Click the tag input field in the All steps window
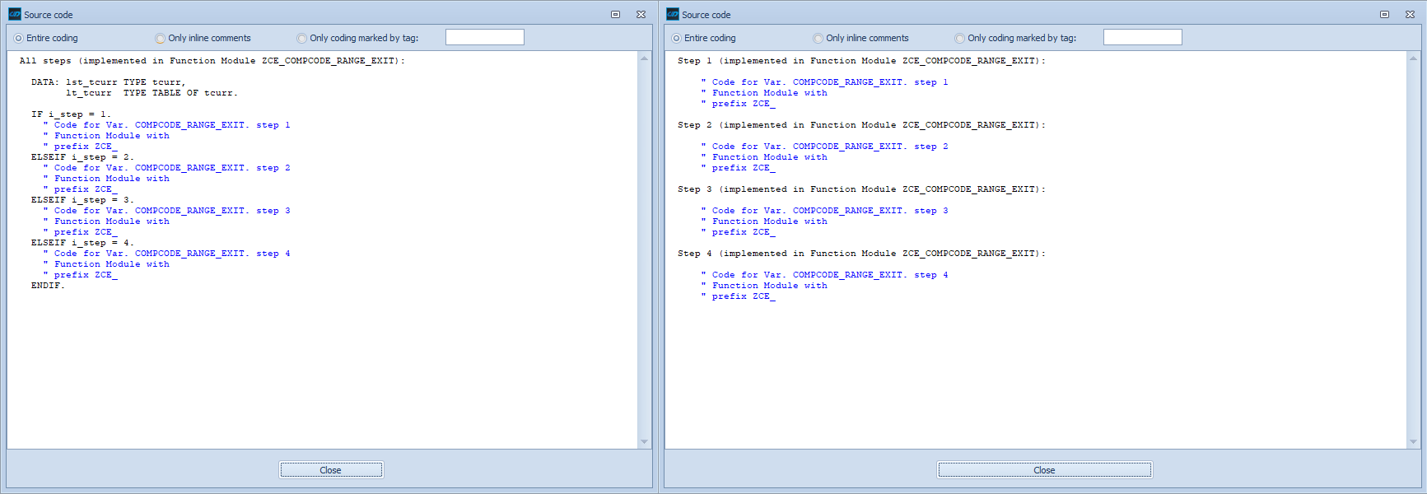The height and width of the screenshot is (494, 1427). point(484,37)
